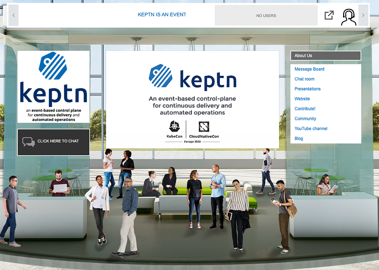The width and height of the screenshot is (379, 270).
Task: Click the CLICK HERE TO CHAT button
Action: pyautogui.click(x=53, y=142)
